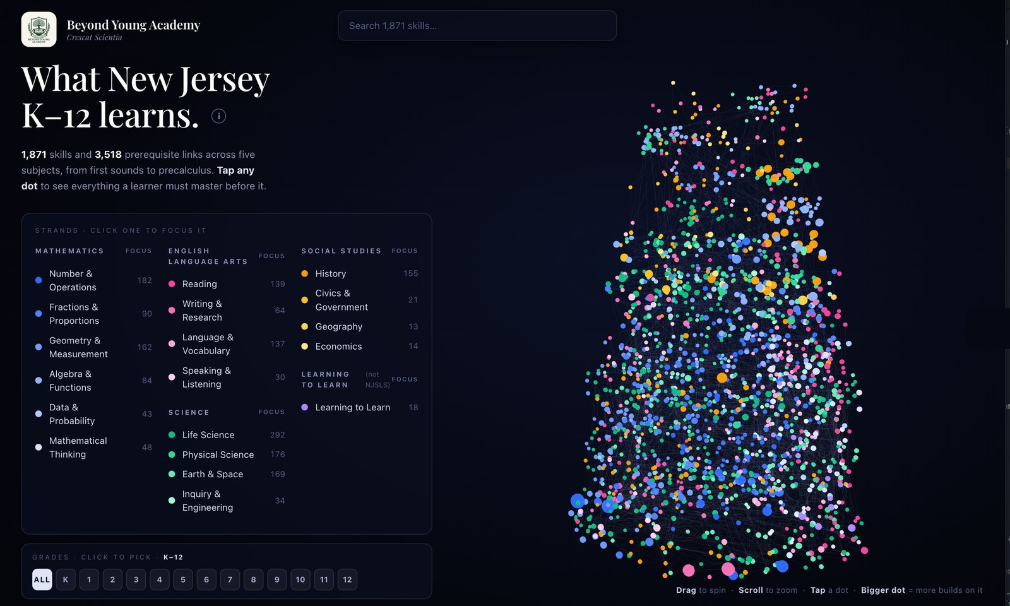Click FOCUS for Social Studies

point(405,251)
